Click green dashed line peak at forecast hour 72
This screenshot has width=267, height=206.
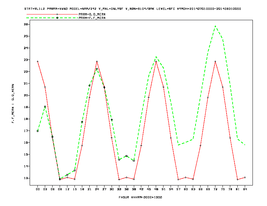[215, 26]
